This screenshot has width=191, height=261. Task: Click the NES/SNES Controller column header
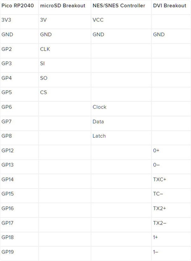click(119, 6)
